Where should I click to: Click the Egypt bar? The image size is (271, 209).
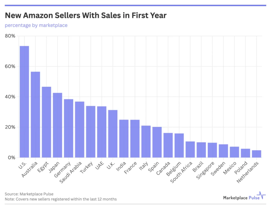pos(47,122)
